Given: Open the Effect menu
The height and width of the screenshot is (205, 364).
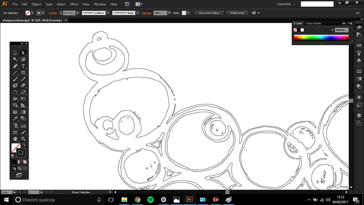Looking at the screenshot, I should tap(74, 4).
